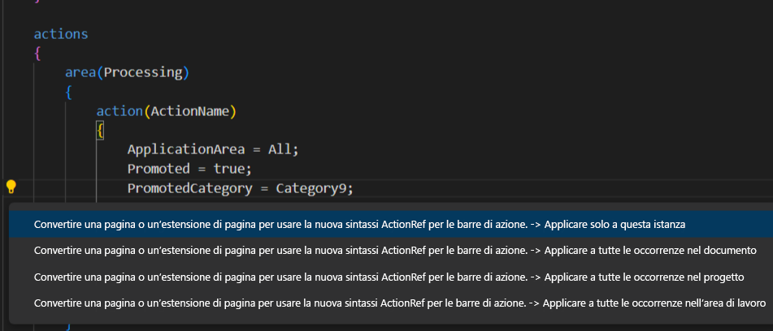Select 'Applicare a tutte le occorrenze nel progetto'
This screenshot has width=773, height=331.
391,277
